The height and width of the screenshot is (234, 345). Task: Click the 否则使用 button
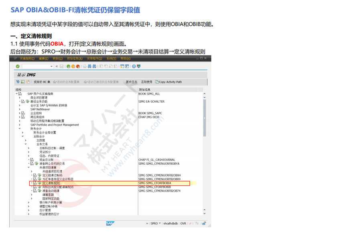(146, 82)
